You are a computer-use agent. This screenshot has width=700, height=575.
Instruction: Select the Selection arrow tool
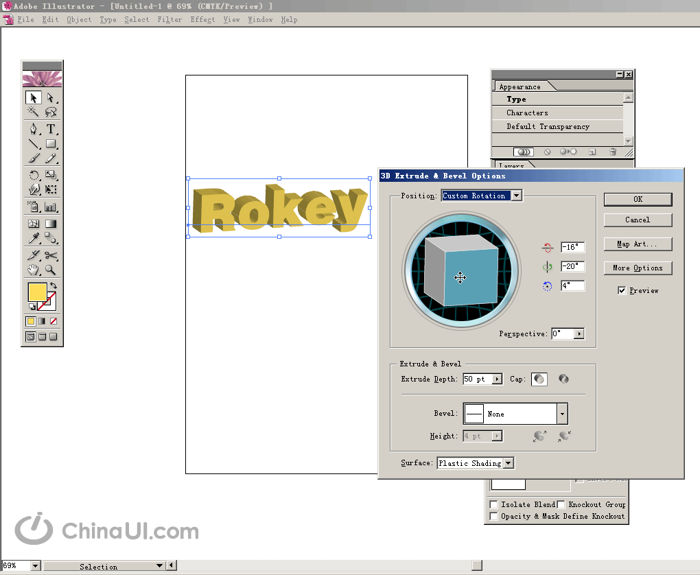[x=34, y=97]
